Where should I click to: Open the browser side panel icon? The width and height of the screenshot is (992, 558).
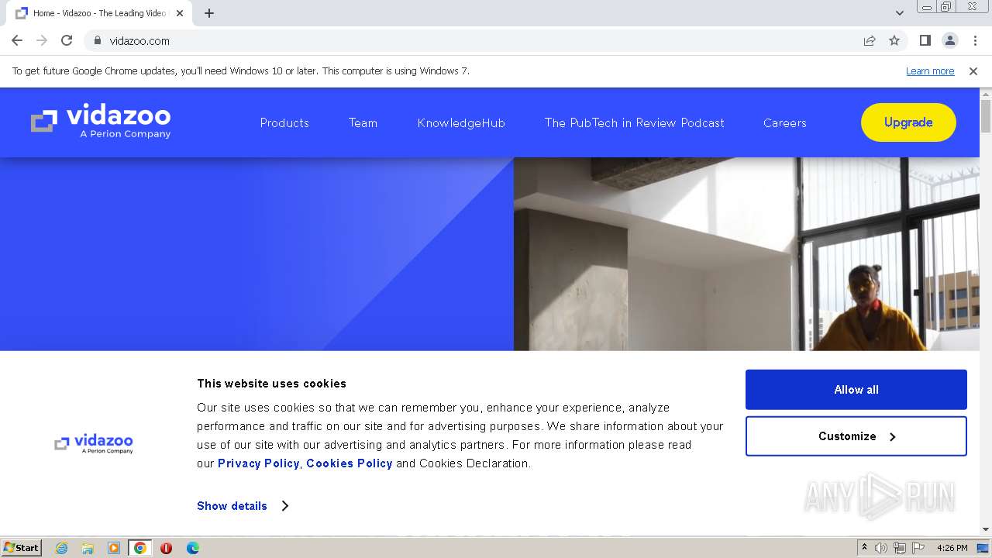click(x=925, y=40)
